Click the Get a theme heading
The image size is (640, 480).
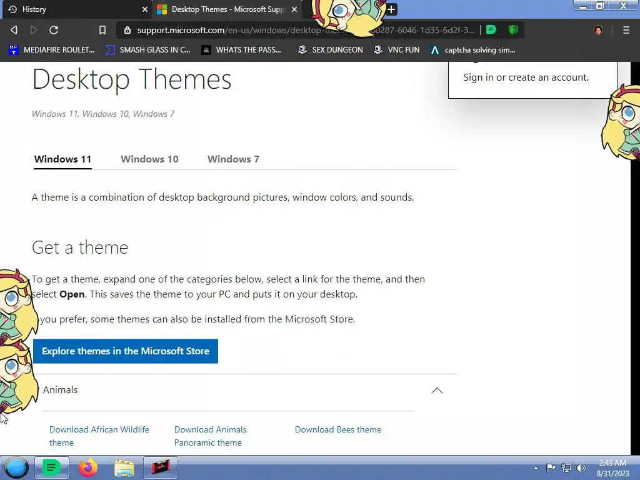(80, 247)
